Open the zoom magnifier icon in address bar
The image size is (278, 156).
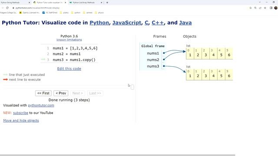pyautogui.click(x=255, y=8)
